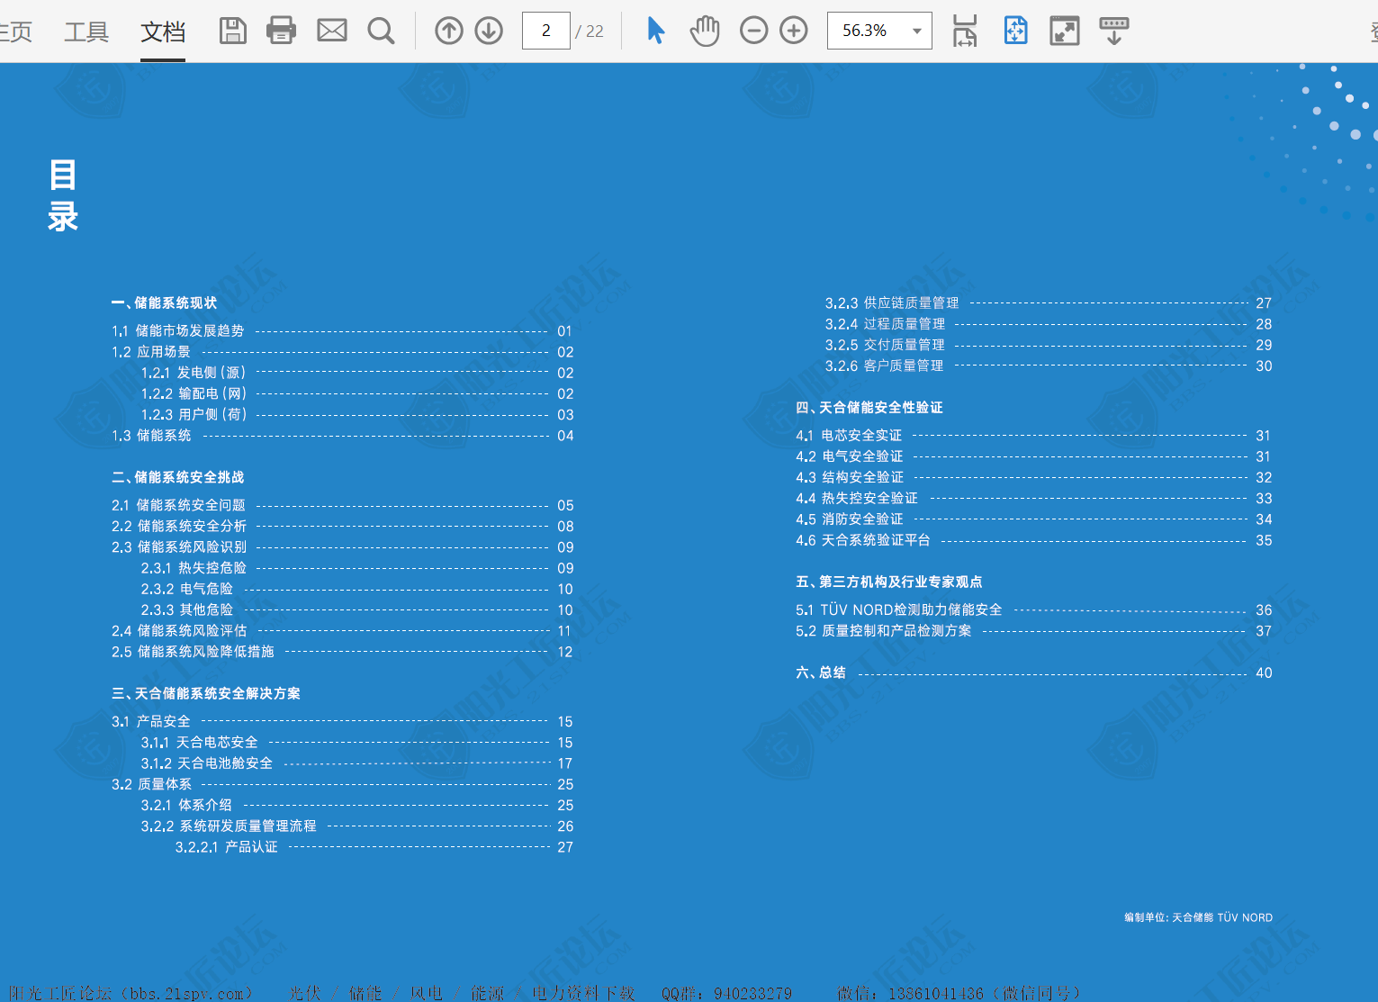Open the 工具 tab
This screenshot has width=1378, height=1002.
click(x=86, y=32)
